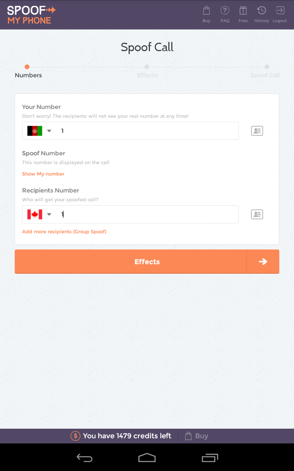
Task: Click the orange Effects button
Action: coord(147,262)
